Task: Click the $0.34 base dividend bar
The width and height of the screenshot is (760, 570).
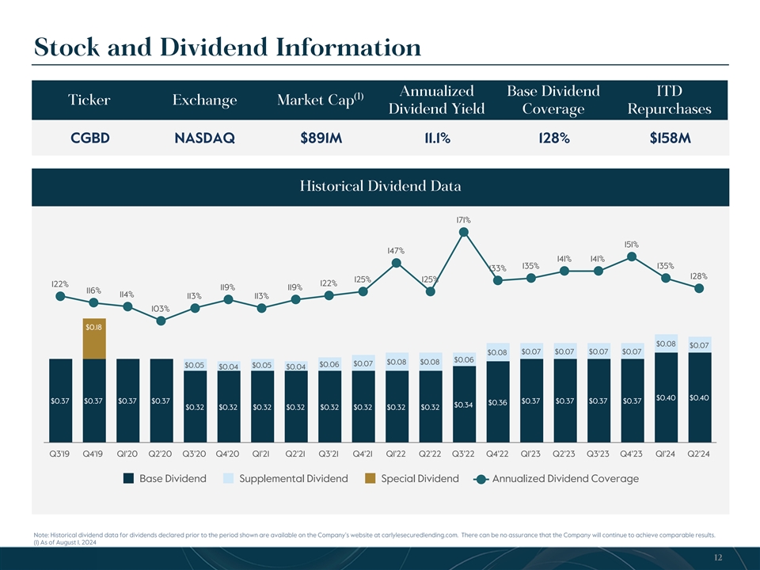Action: point(465,404)
